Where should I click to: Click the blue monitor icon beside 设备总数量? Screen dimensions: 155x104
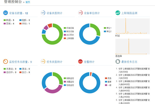coord(5,13)
